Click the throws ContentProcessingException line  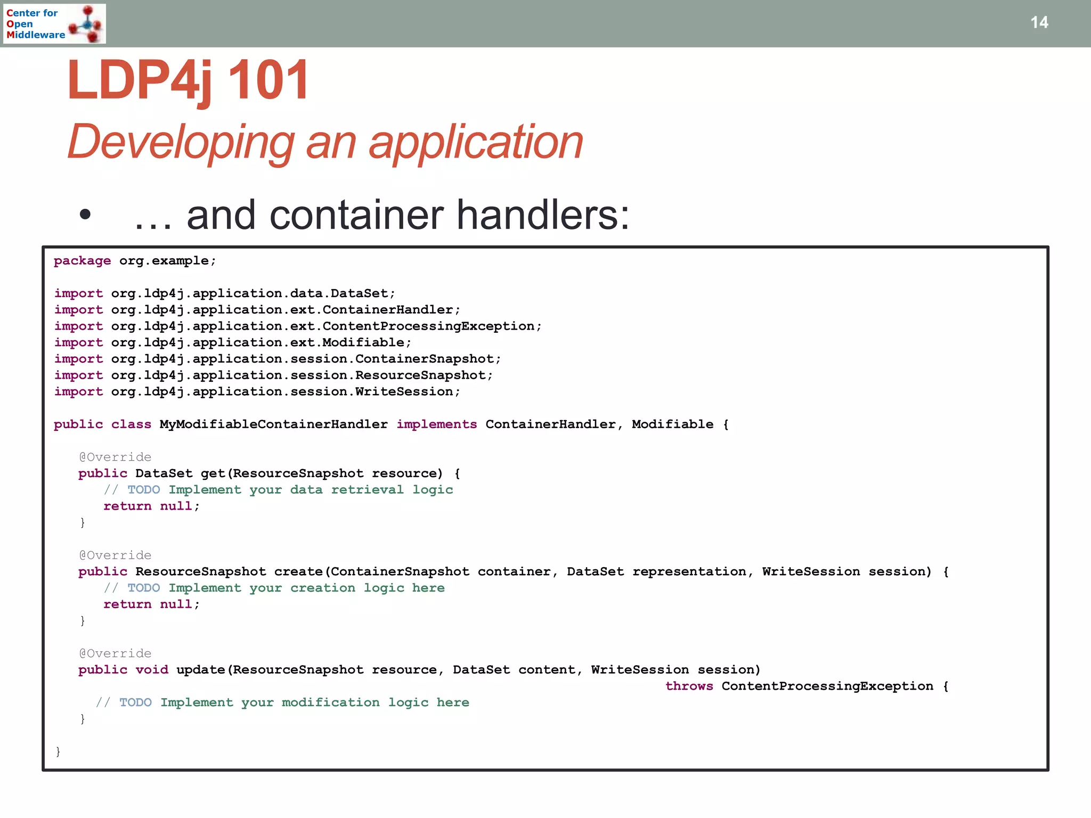click(807, 686)
